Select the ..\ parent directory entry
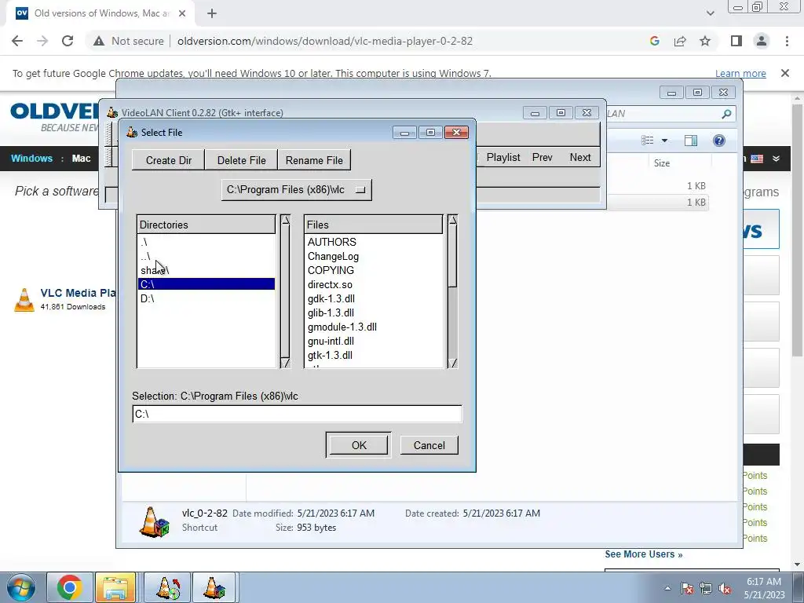 coord(206,257)
